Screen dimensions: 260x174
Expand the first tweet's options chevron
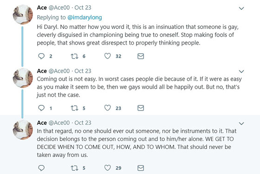click(241, 8)
